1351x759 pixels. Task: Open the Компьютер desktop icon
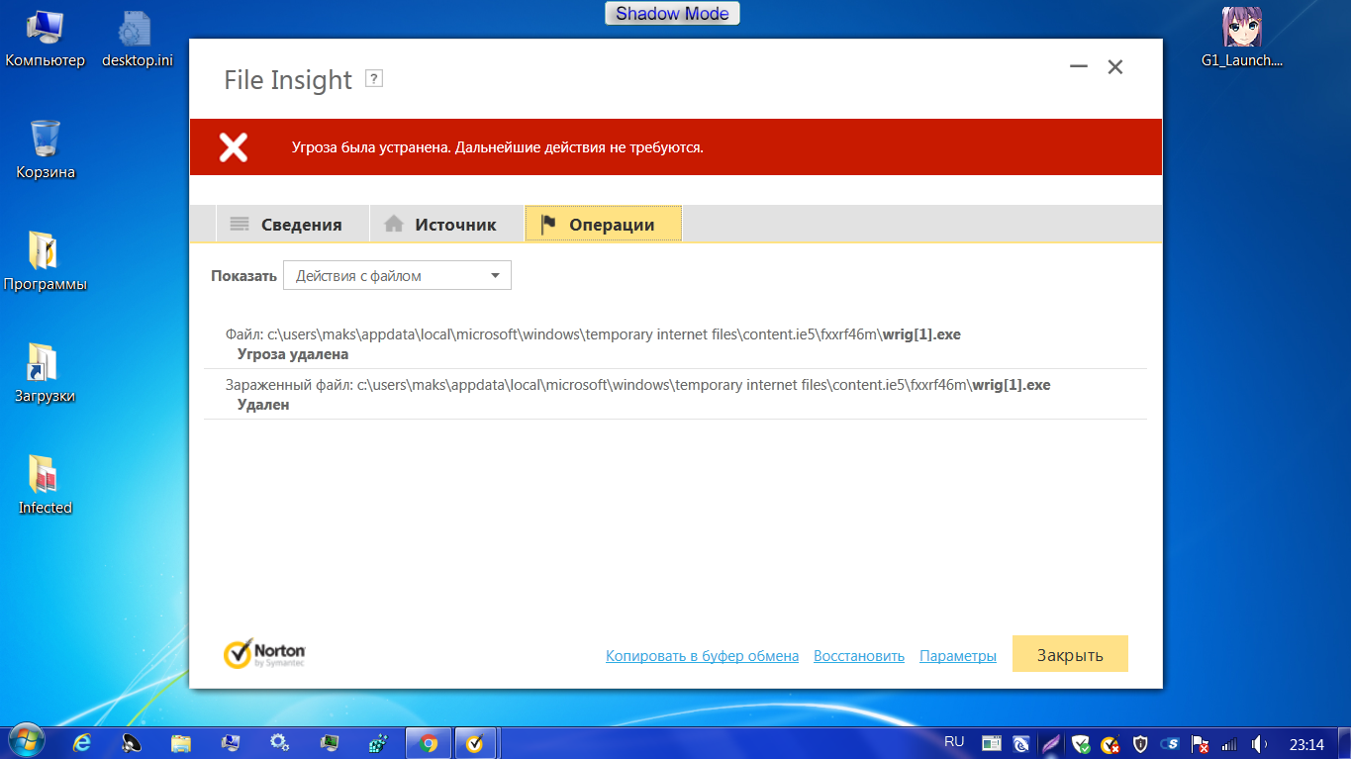point(46,40)
